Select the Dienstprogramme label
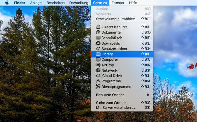197x122 pixels. click(x=116, y=87)
